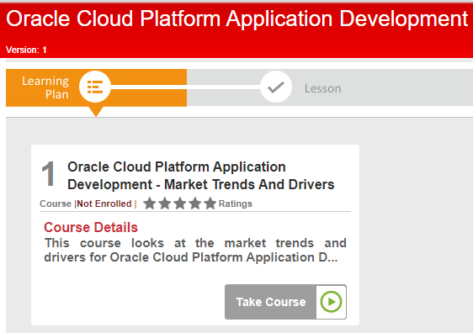Image resolution: width=473 pixels, height=333 pixels.
Task: Click the course number 1
Action: point(48,174)
